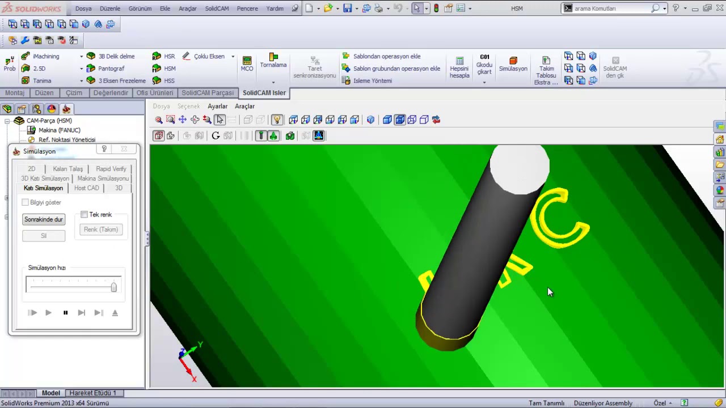
Task: Open the help question mark in Simülasyon panel
Action: 104,149
